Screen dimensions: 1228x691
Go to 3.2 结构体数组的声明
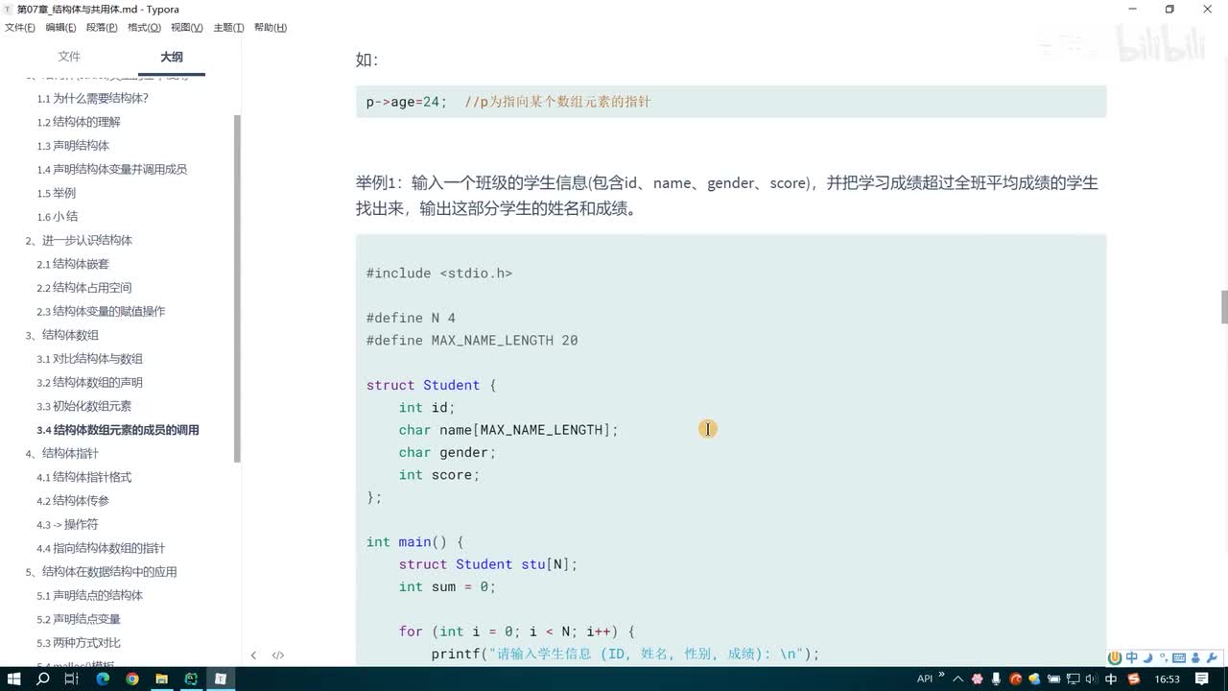(x=90, y=382)
